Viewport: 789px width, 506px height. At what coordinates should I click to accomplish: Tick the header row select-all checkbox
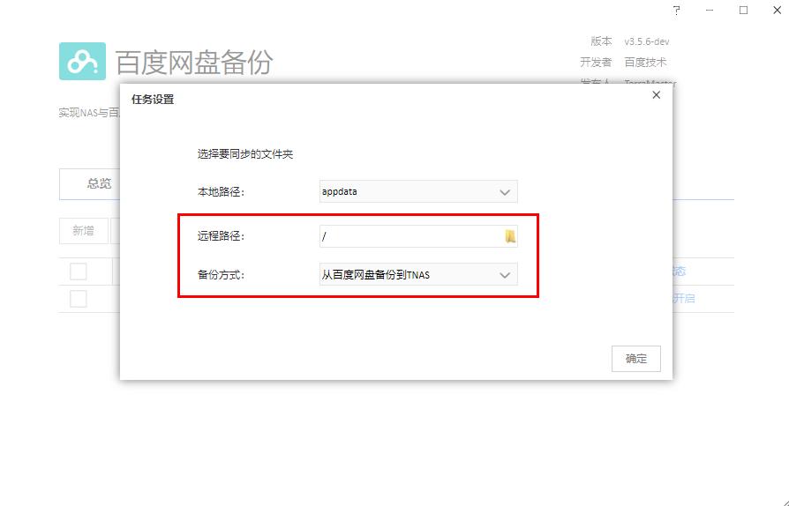click(78, 272)
